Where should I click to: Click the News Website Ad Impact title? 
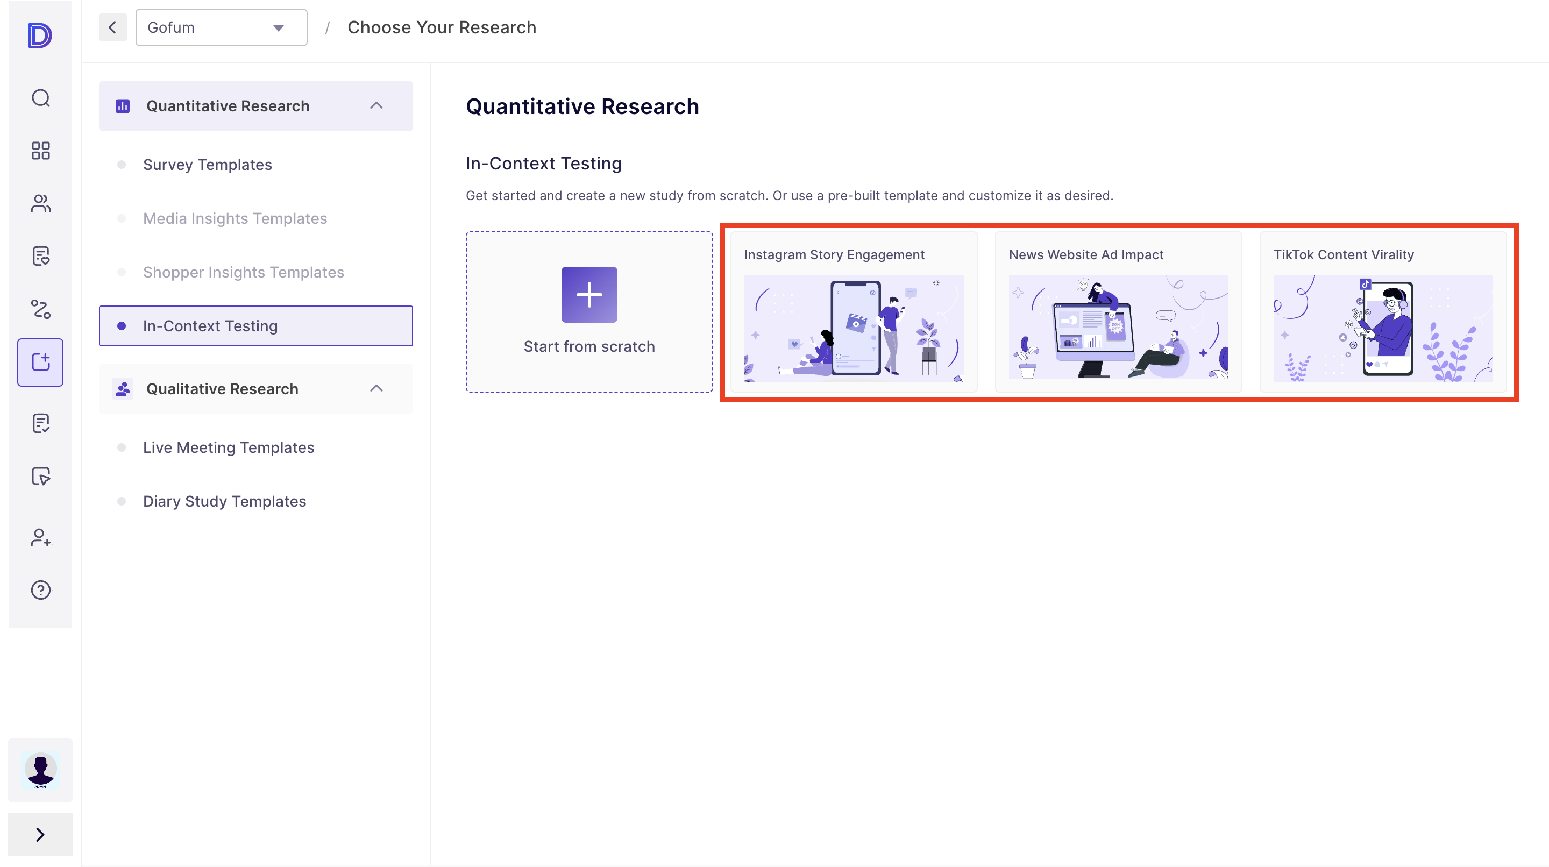pyautogui.click(x=1086, y=255)
